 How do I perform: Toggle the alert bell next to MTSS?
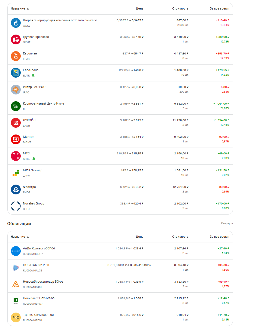tap(34, 159)
